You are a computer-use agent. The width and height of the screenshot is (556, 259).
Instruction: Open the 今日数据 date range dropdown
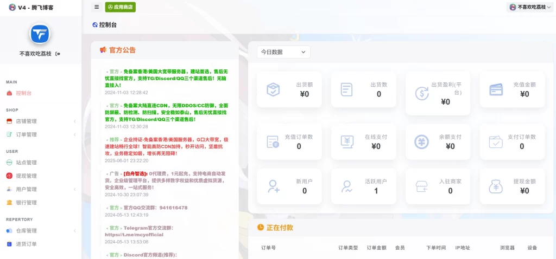pyautogui.click(x=283, y=52)
